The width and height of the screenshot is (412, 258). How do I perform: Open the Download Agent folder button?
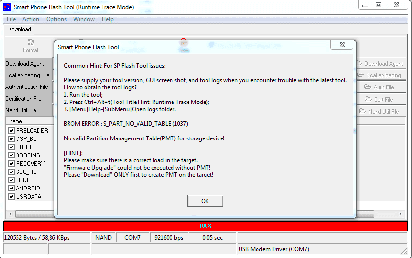click(380, 63)
